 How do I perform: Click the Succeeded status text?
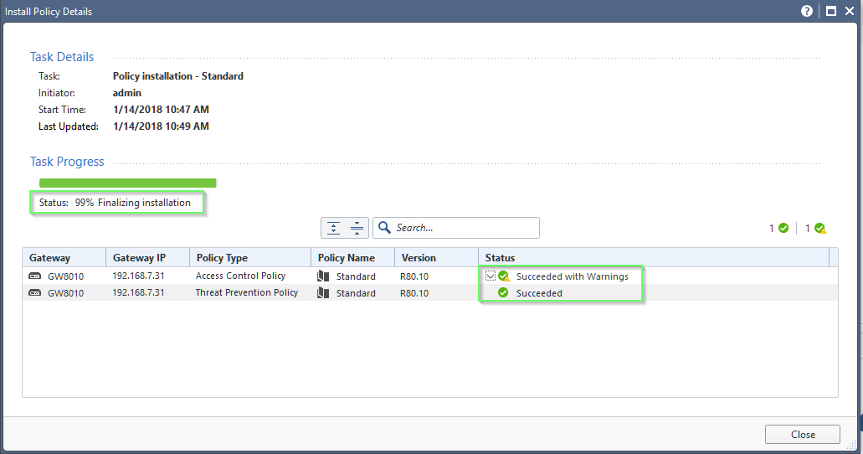[x=539, y=292]
